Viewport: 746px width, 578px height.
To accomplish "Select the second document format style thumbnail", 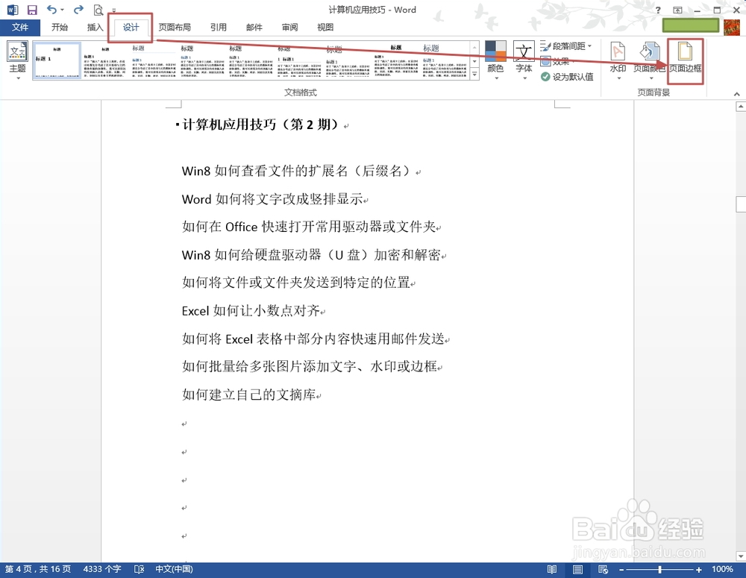I will click(104, 60).
